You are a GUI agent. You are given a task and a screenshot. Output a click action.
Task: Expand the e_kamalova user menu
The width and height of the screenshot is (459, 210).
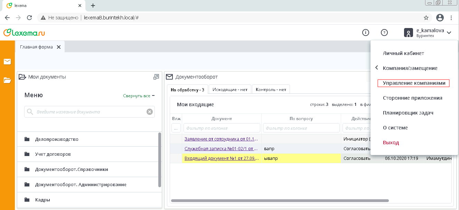[449, 33]
